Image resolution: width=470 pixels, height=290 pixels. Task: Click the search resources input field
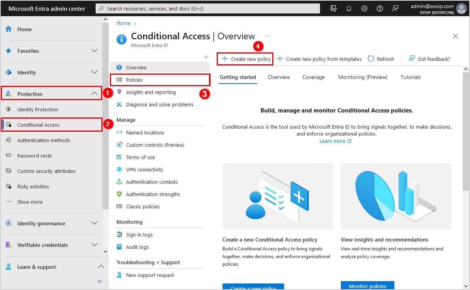[x=208, y=8]
